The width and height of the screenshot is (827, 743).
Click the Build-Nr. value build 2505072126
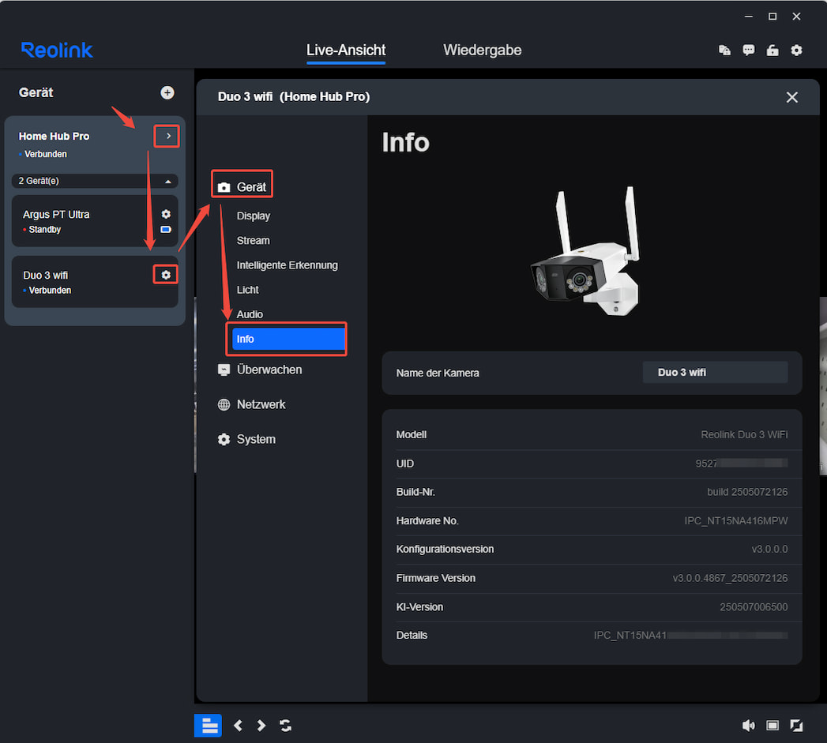pos(747,492)
